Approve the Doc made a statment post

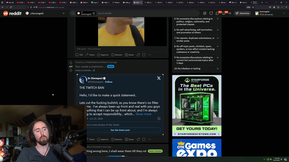point(103,139)
